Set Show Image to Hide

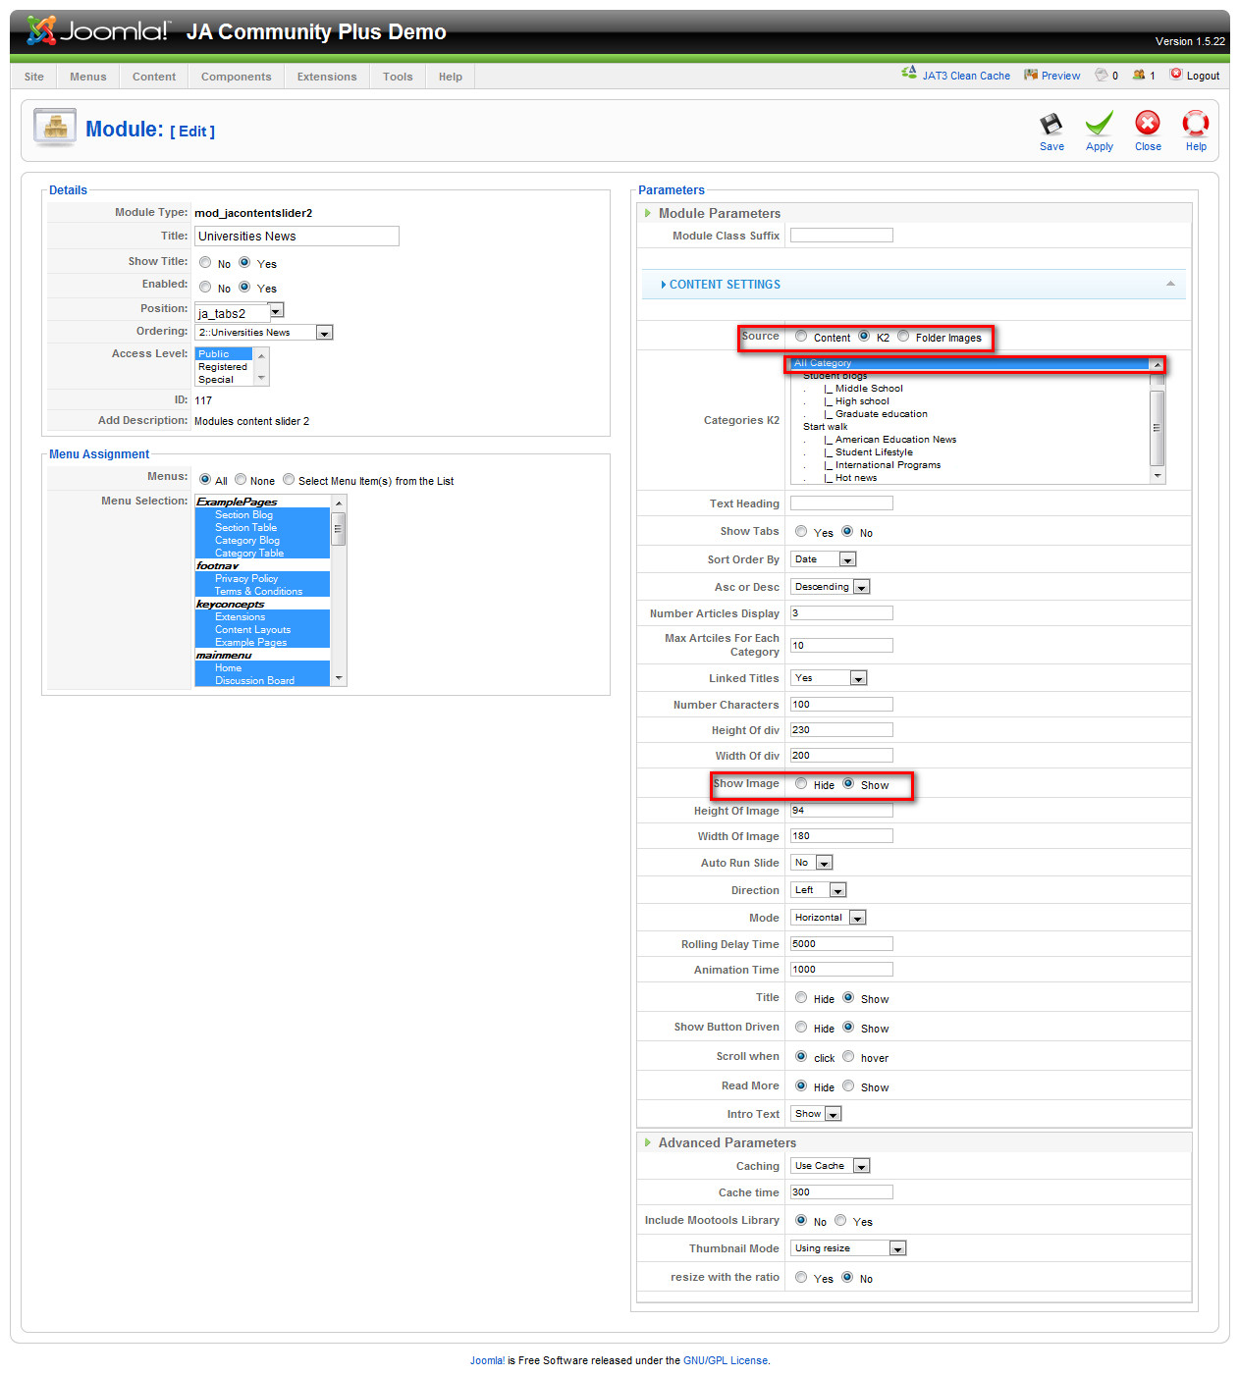(801, 784)
